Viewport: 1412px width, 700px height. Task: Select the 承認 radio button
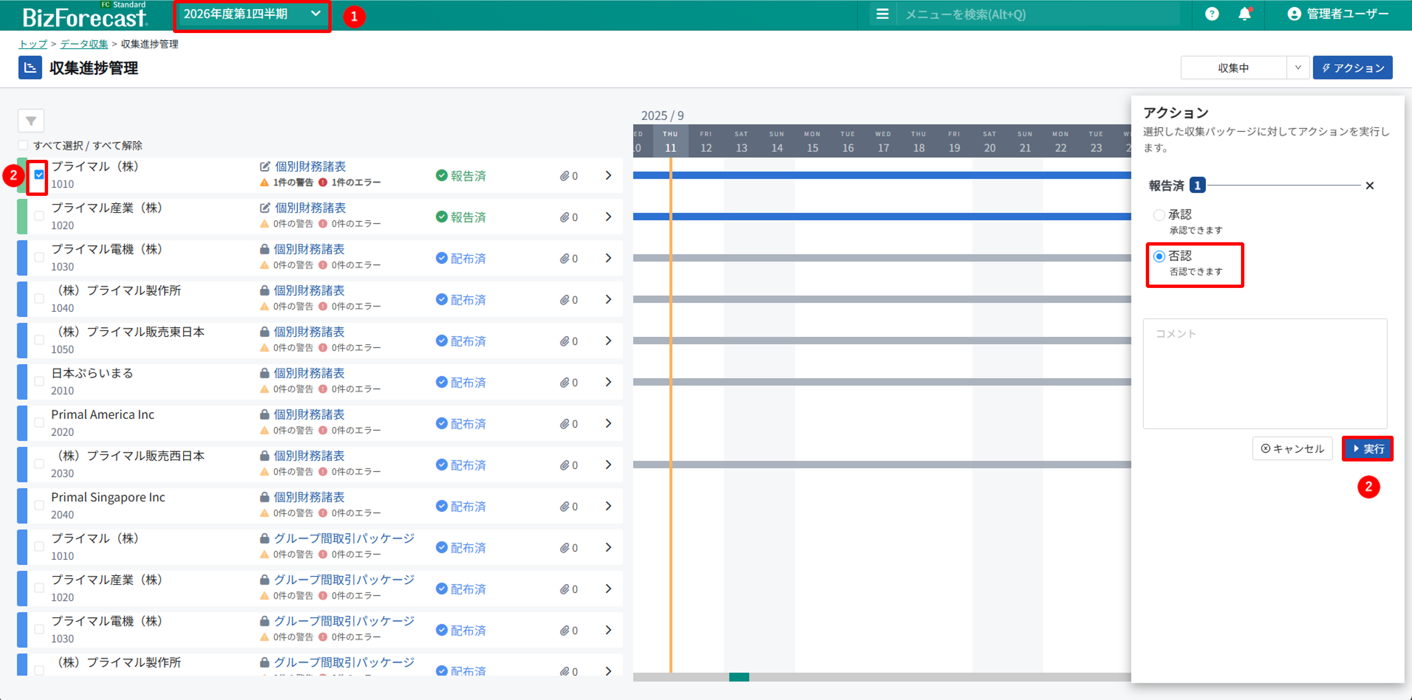(x=1159, y=215)
